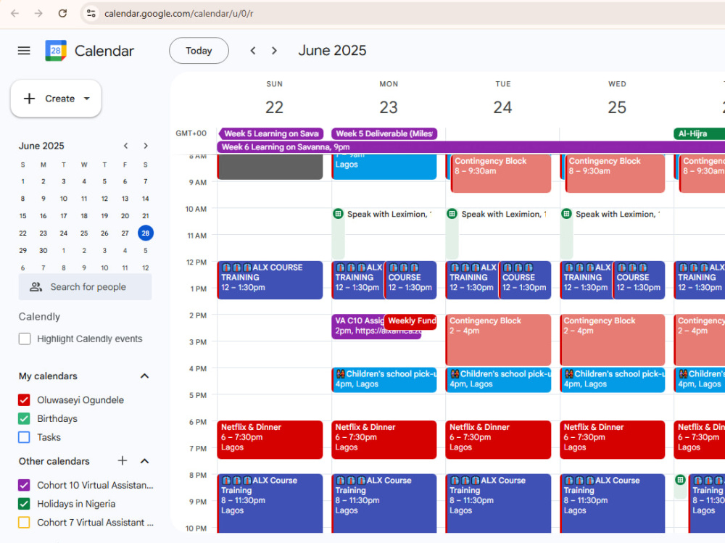The height and width of the screenshot is (543, 725).
Task: Open Week 5 Learning on Savanna event
Action: click(270, 133)
